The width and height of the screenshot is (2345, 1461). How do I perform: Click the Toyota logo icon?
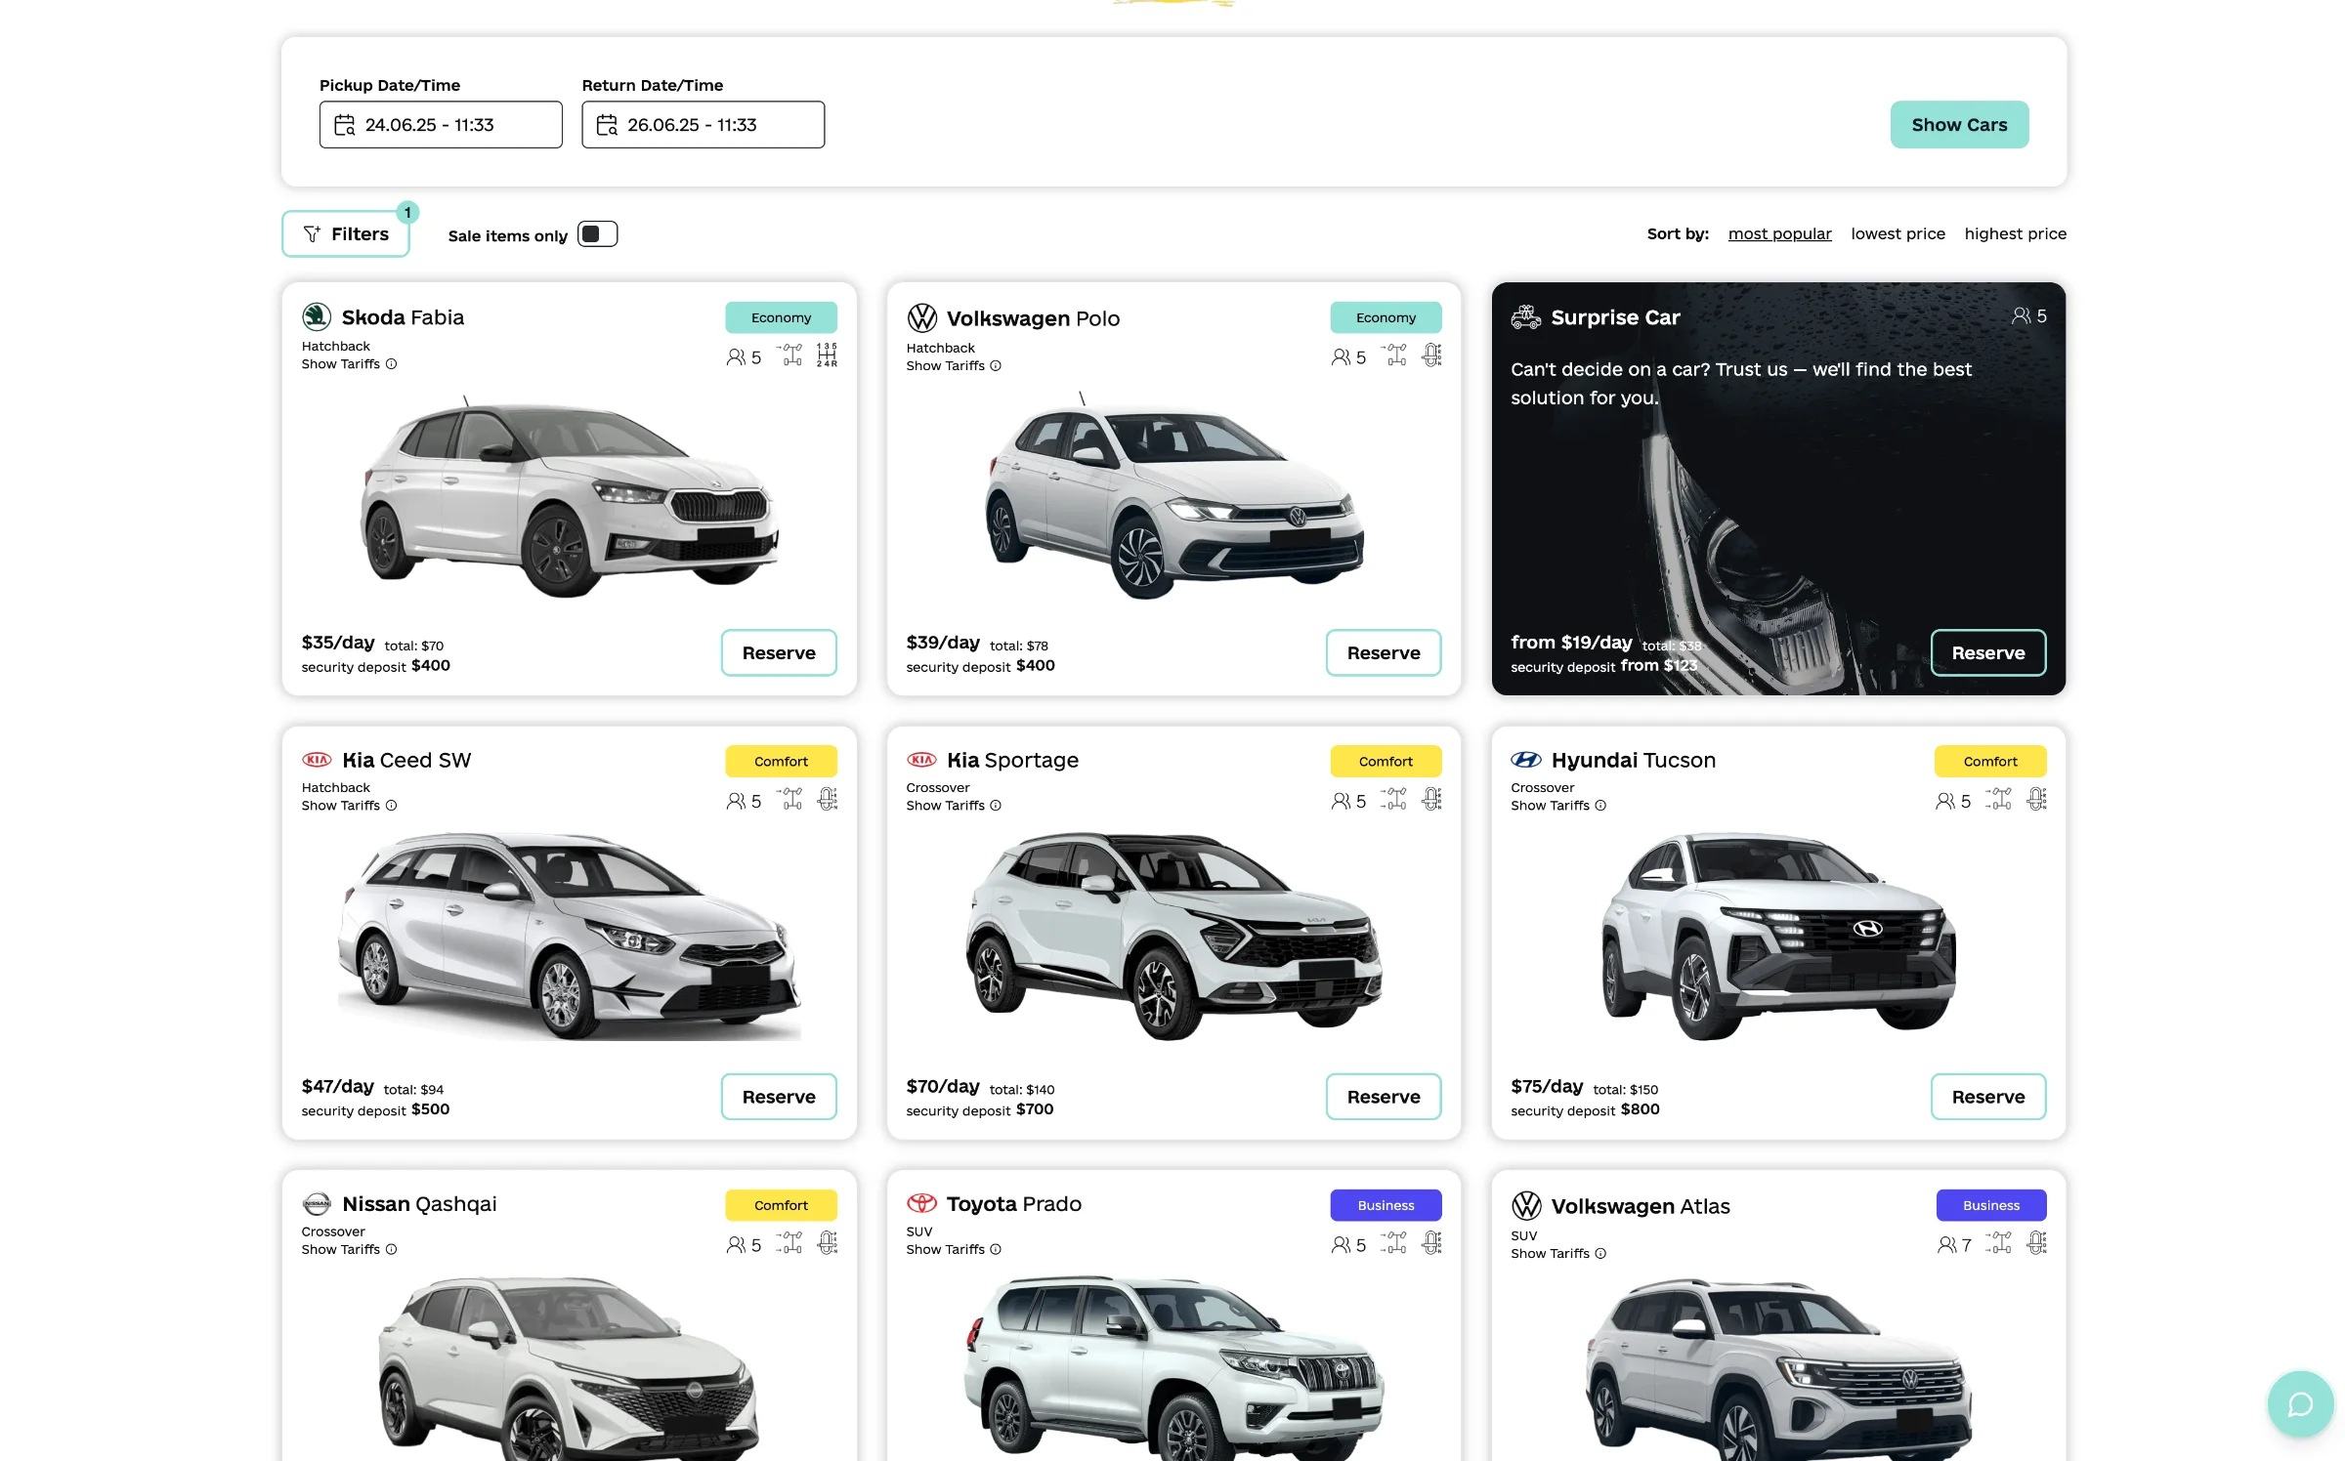[921, 1203]
